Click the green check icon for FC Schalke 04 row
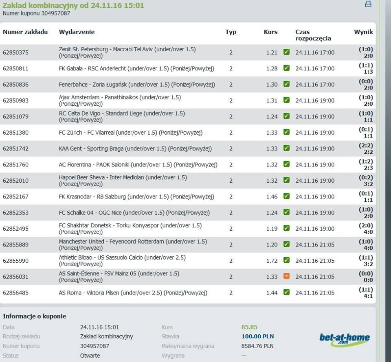This screenshot has width=391, height=362. (x=286, y=212)
